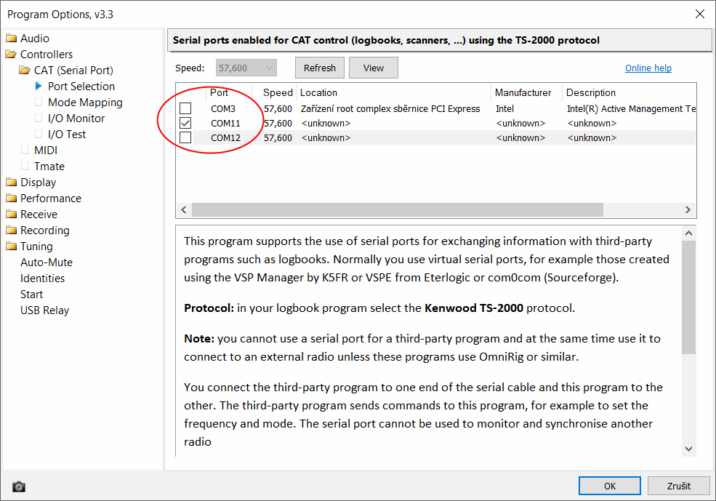Select Mode Mapping in the tree
Screen dimensions: 716x501
click(85, 103)
